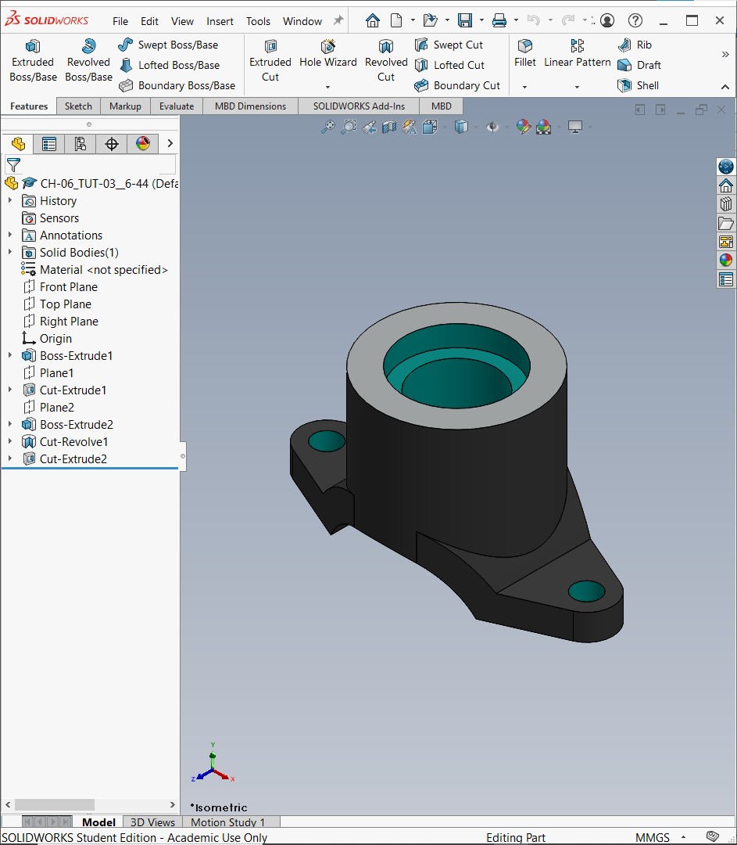Switch to the SOLIDWORKS Add-Ins tab

point(359,106)
